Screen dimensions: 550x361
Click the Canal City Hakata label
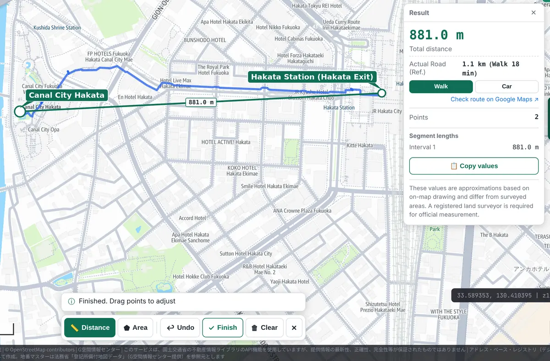tap(67, 95)
